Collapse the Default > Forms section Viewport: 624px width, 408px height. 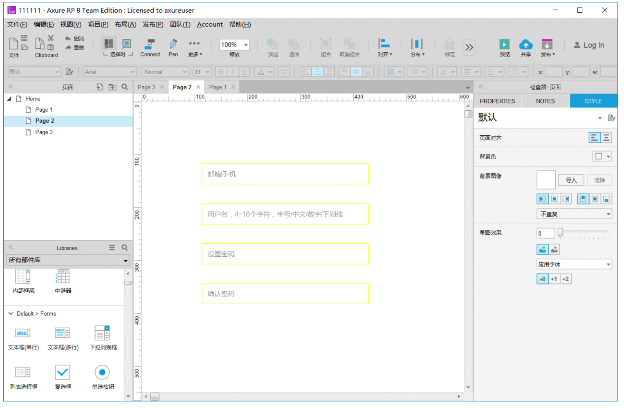[11, 314]
